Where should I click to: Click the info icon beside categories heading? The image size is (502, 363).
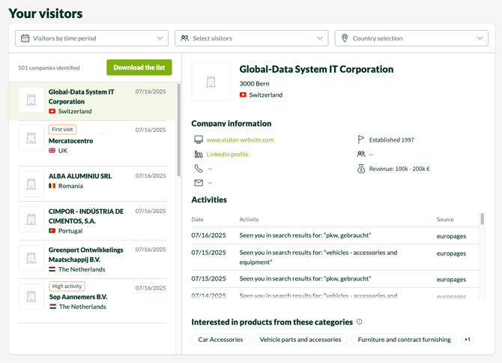(x=359, y=322)
